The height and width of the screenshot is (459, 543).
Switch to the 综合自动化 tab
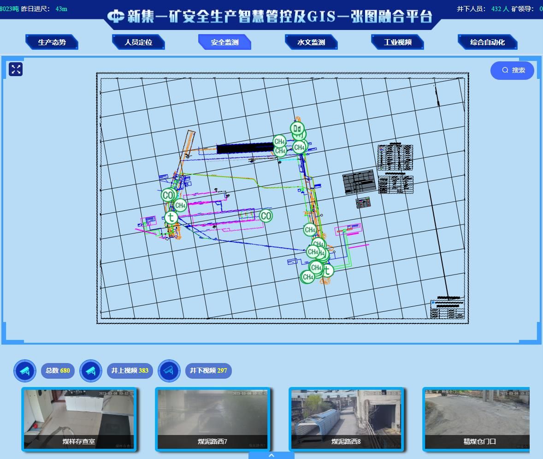pyautogui.click(x=487, y=42)
